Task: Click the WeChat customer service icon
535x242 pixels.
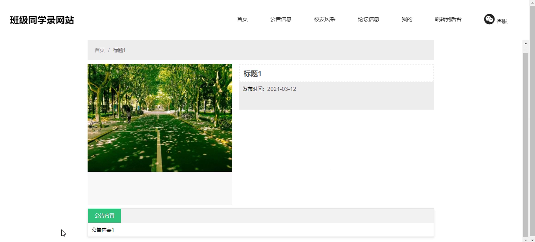Action: point(489,19)
